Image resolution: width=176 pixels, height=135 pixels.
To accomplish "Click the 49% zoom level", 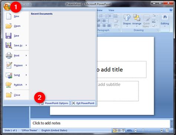I will 129,131.
